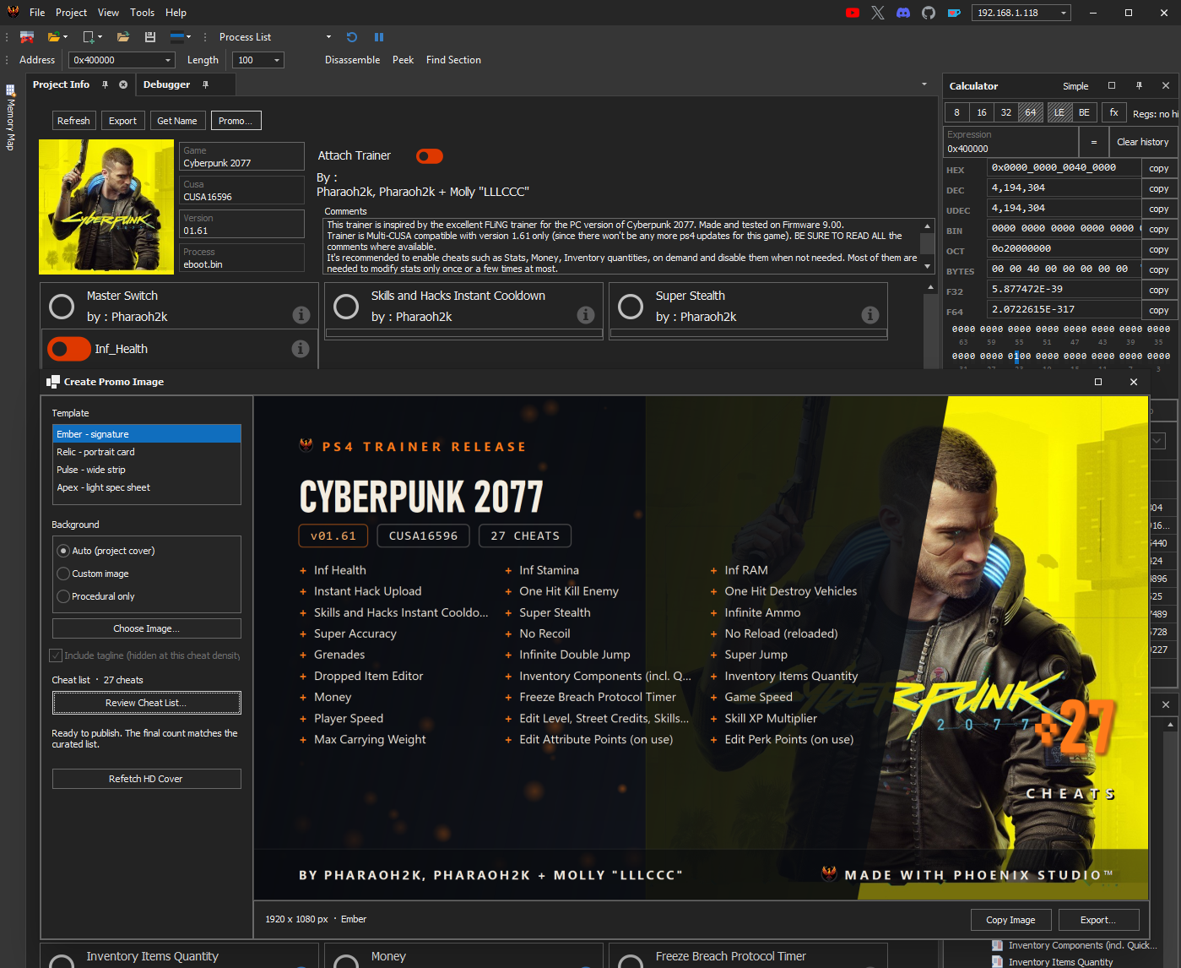Pin the Project Info tab
Image resolution: width=1181 pixels, height=968 pixels.
pyautogui.click(x=106, y=84)
